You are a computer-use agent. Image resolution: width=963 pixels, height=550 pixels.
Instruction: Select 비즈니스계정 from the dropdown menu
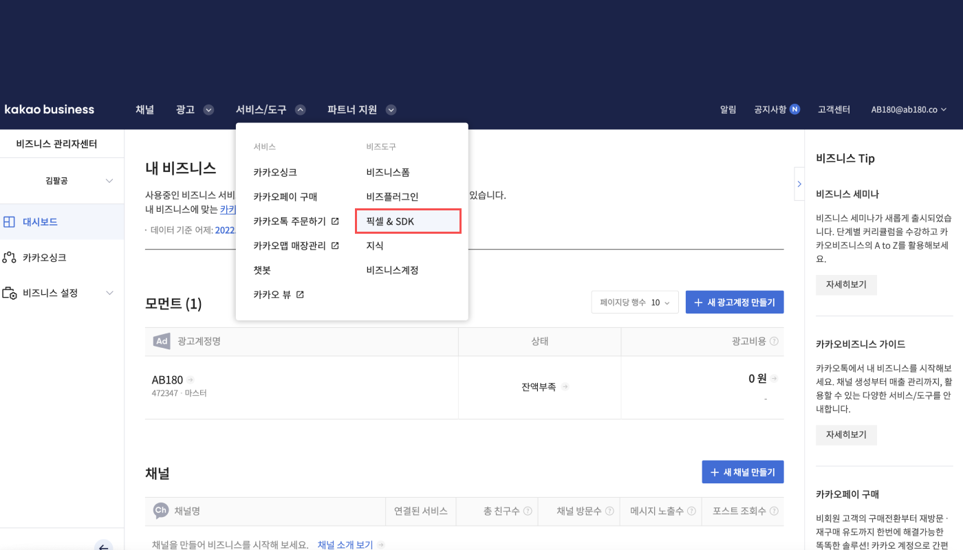[x=392, y=270]
